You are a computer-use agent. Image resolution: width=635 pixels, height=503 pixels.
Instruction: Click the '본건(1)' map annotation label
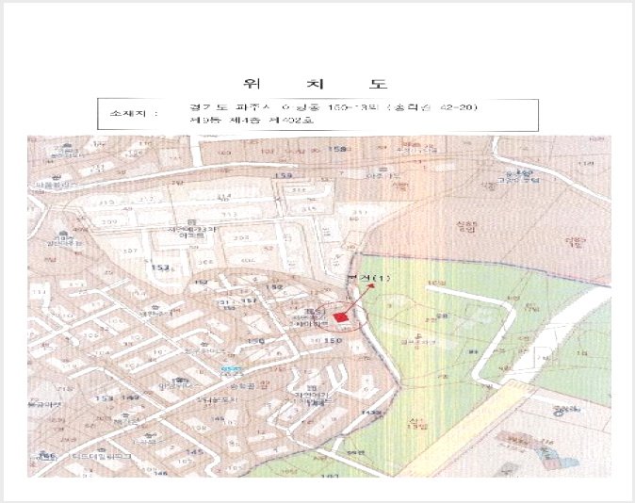369,278
